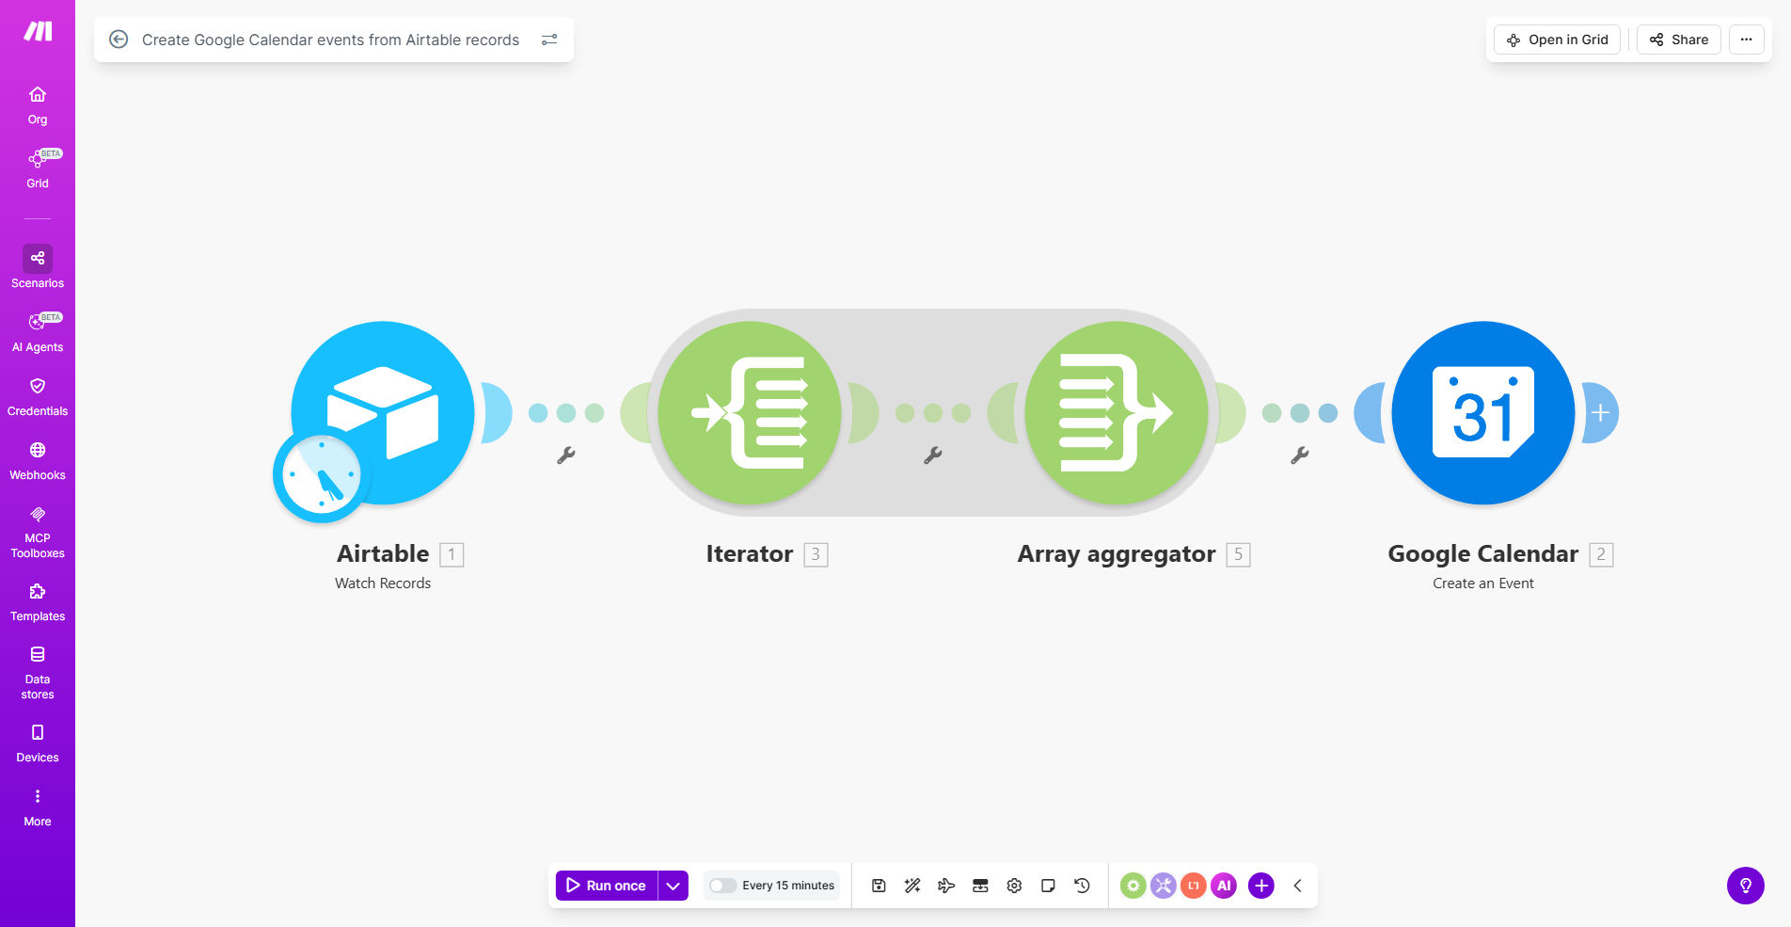This screenshot has height=927, width=1791.
Task: Collapse the bottom toolbar with left chevron
Action: point(1298,886)
